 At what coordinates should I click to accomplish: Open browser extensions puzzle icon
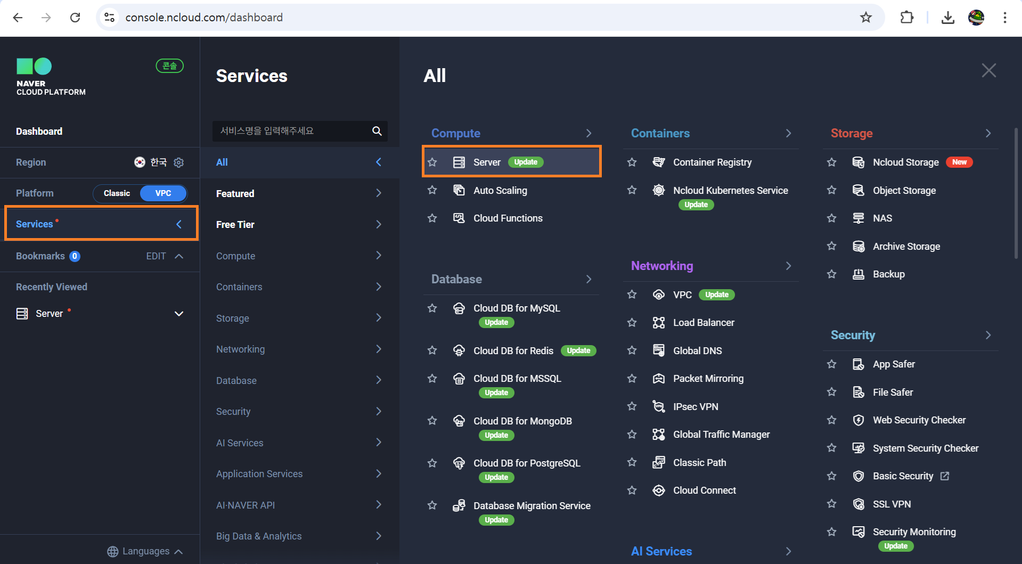(906, 18)
